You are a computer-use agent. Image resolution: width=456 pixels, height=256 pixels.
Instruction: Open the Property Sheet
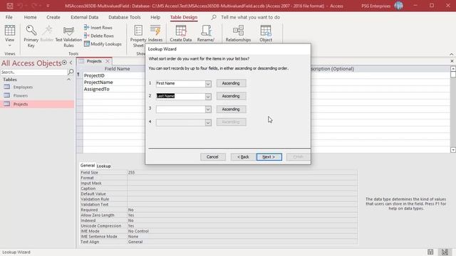click(x=138, y=36)
